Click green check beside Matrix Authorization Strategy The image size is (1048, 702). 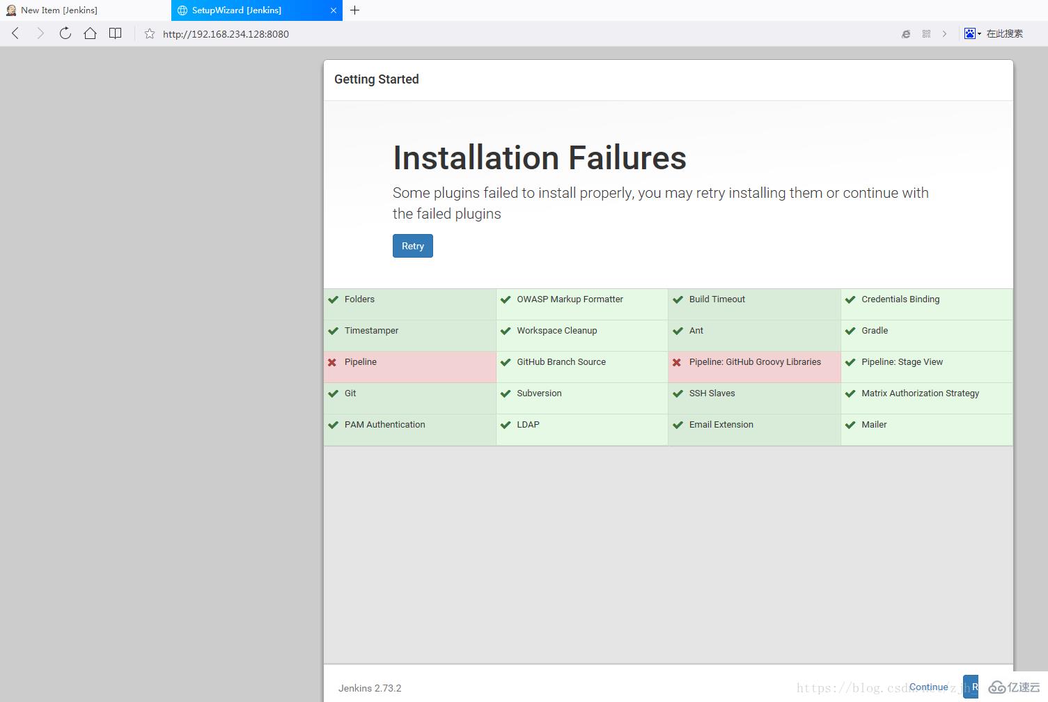point(850,393)
